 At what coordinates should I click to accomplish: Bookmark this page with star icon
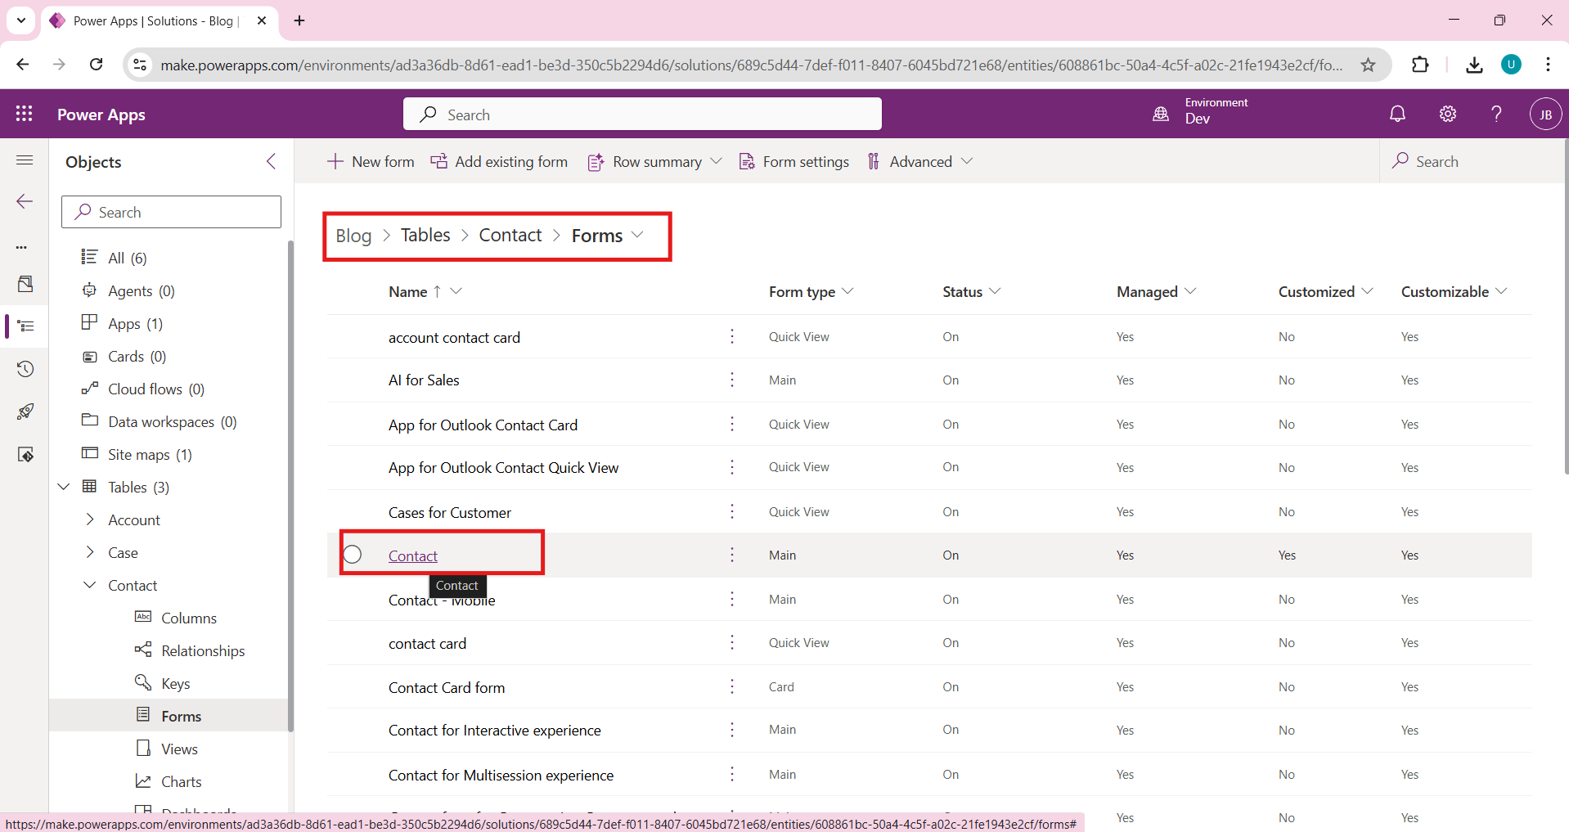1368,65
